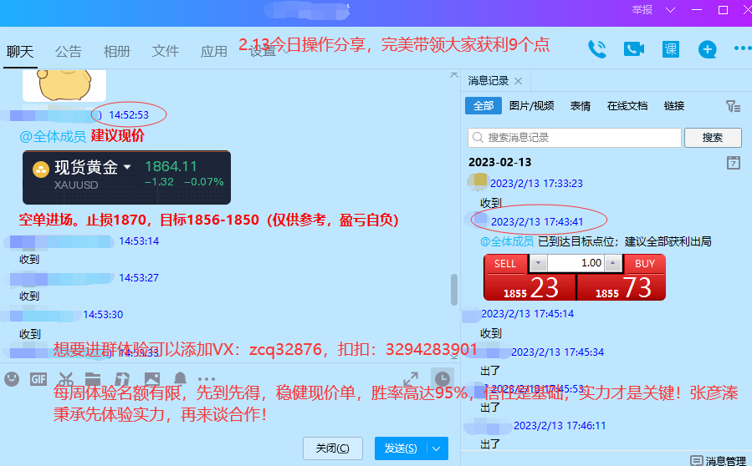Click the chat scrollbar thumb

pos(453,290)
